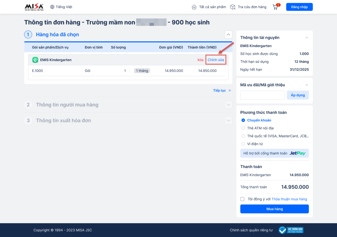This screenshot has height=237, width=337.
Task: Click the 1.000 student count value
Action: [x=304, y=54]
